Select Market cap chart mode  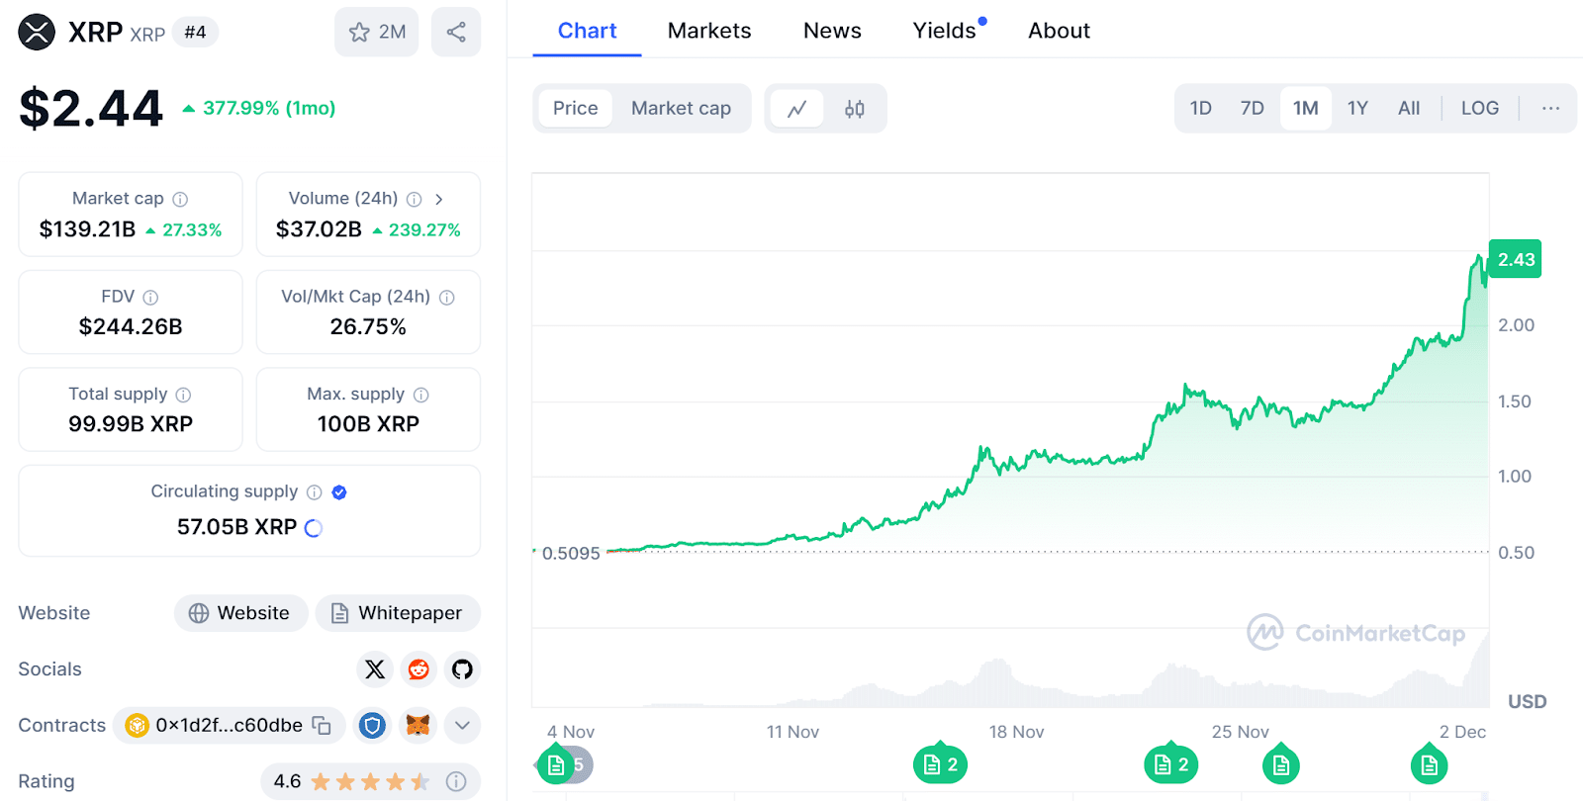pos(681,109)
